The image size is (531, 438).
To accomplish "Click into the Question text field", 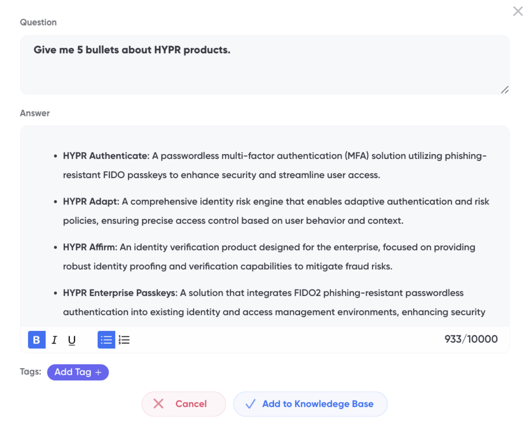I will click(265, 65).
